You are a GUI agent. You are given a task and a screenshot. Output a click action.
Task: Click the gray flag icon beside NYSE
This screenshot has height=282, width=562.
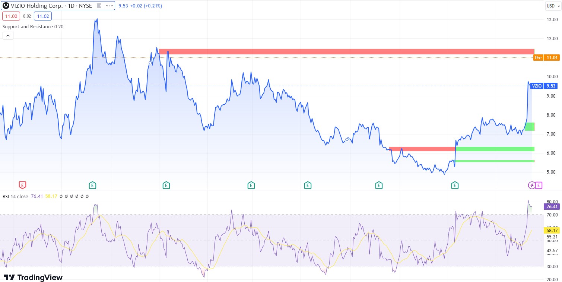coord(98,6)
